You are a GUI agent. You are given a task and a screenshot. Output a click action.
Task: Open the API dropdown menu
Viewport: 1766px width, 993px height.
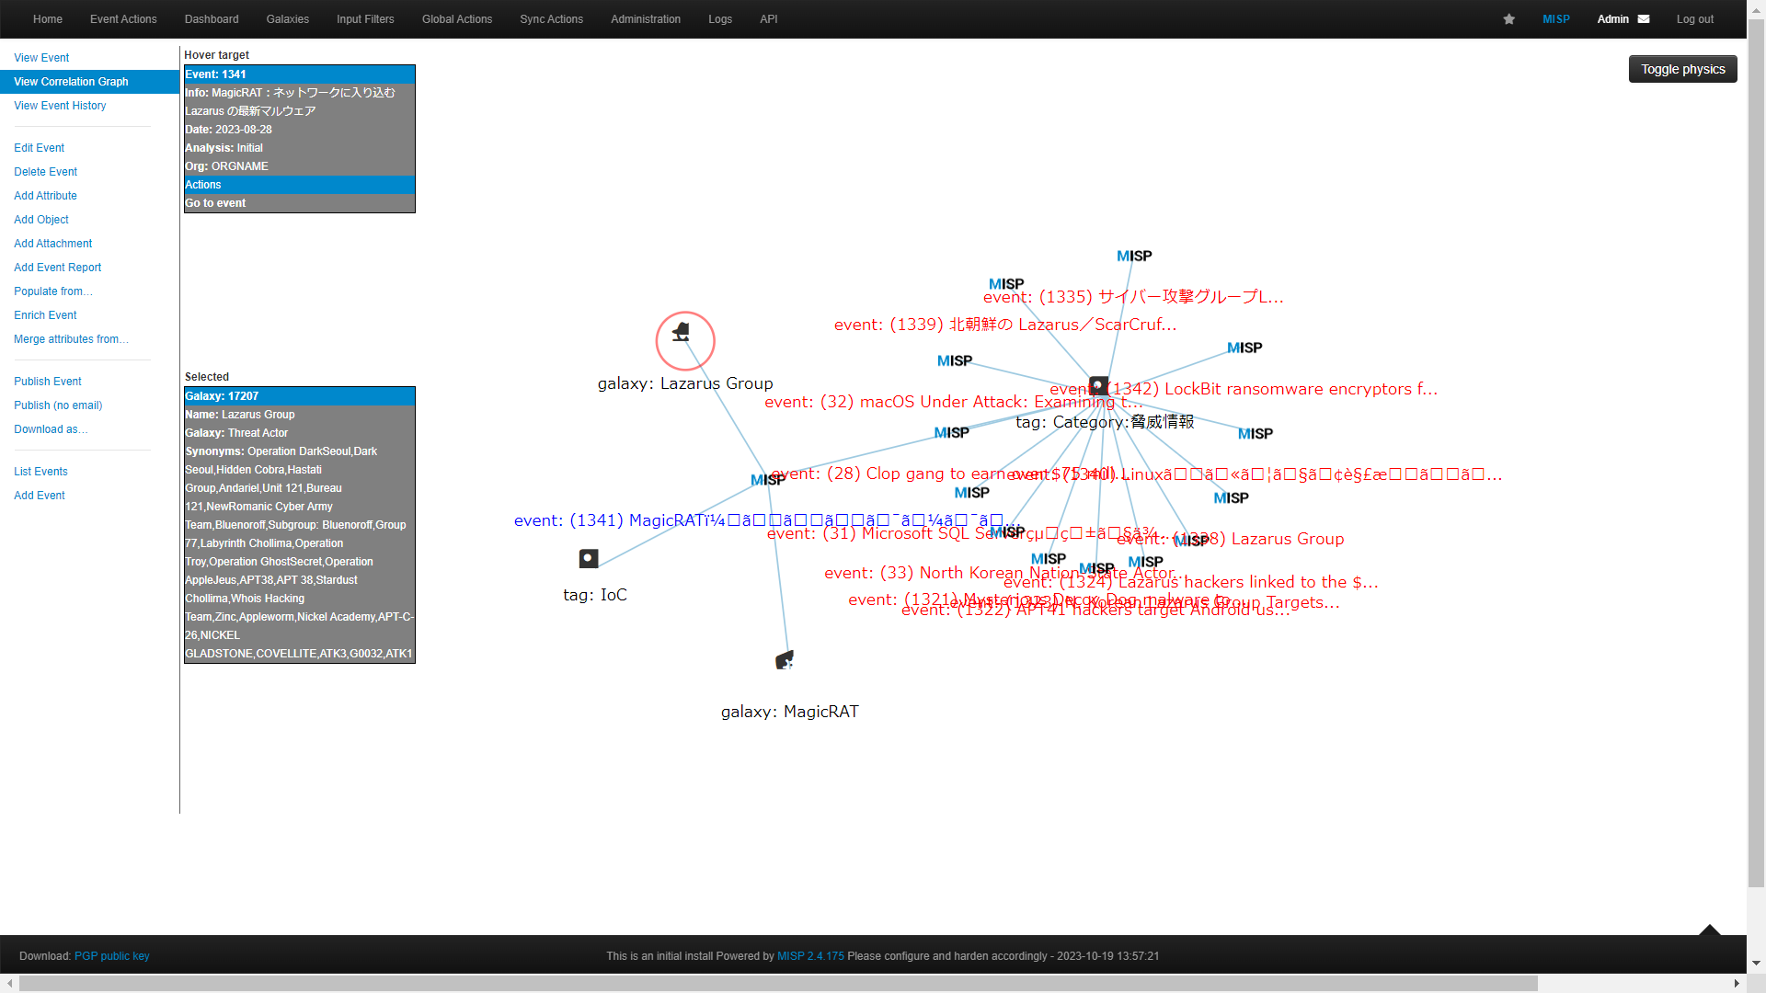pos(769,19)
